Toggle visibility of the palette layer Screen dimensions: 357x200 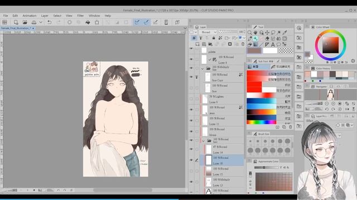191,48
